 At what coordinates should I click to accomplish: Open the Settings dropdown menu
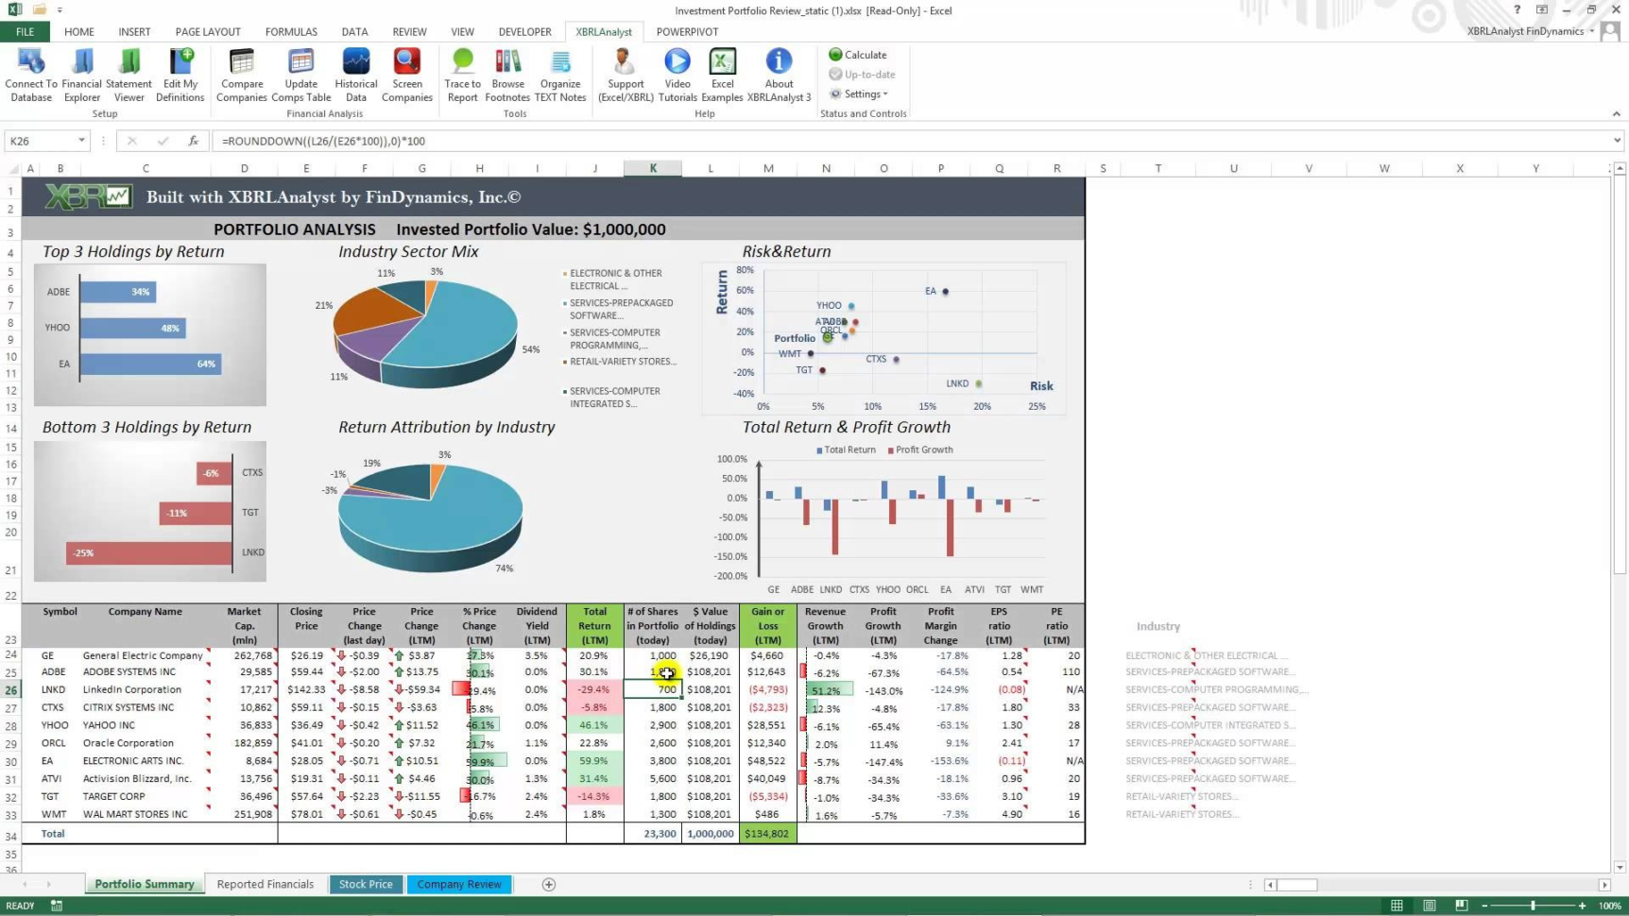tap(861, 93)
